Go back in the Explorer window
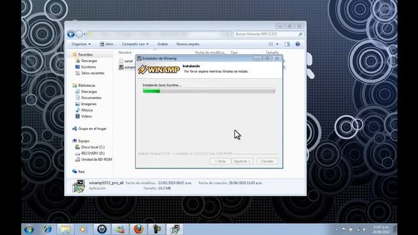418x235 pixels. (71, 34)
